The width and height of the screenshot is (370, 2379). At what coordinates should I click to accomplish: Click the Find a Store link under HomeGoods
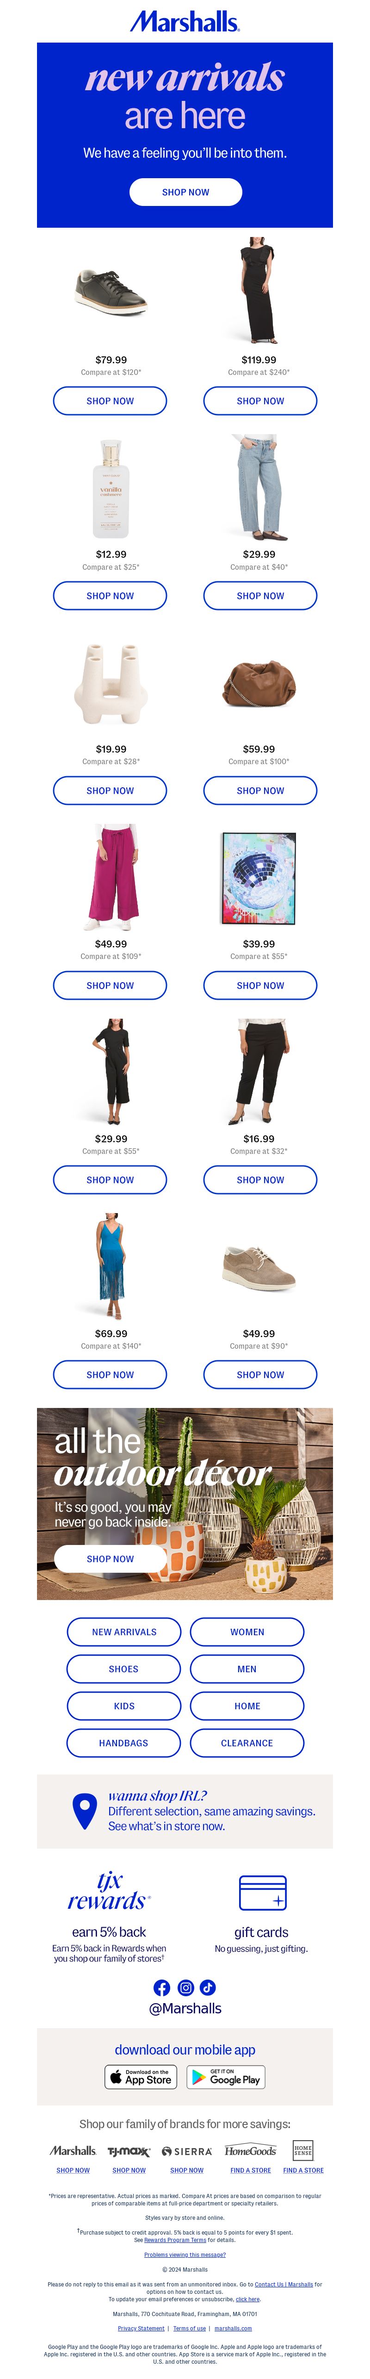point(251,2170)
